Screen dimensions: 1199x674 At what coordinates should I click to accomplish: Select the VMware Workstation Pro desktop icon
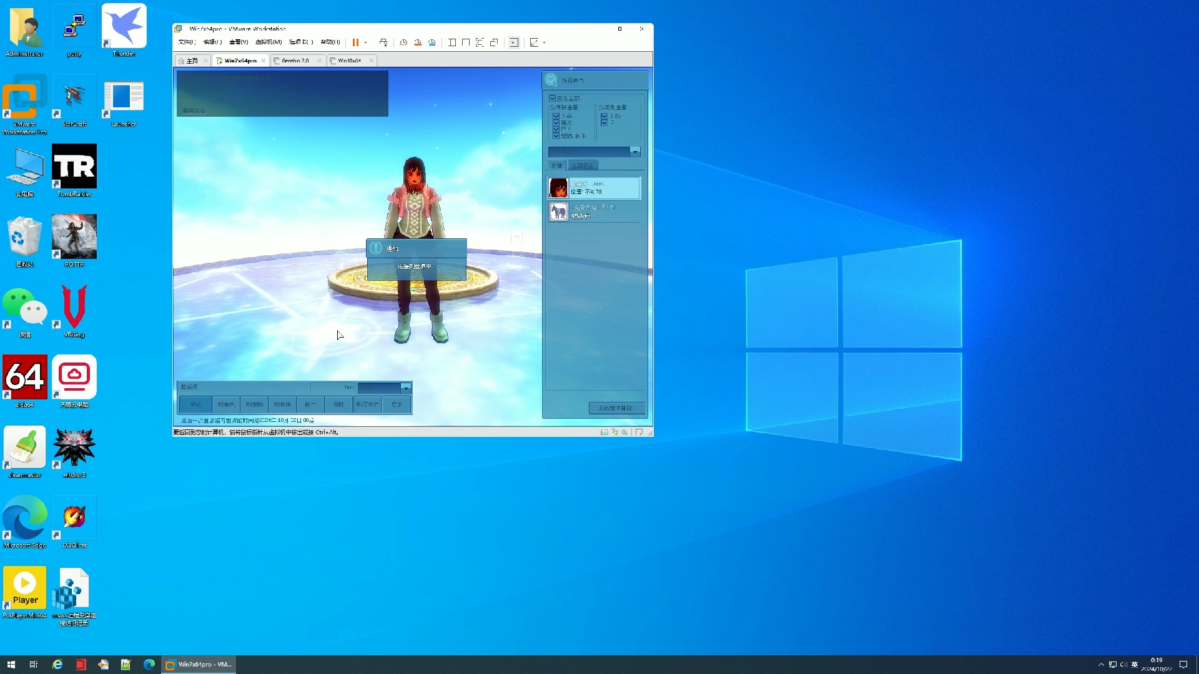(x=24, y=104)
